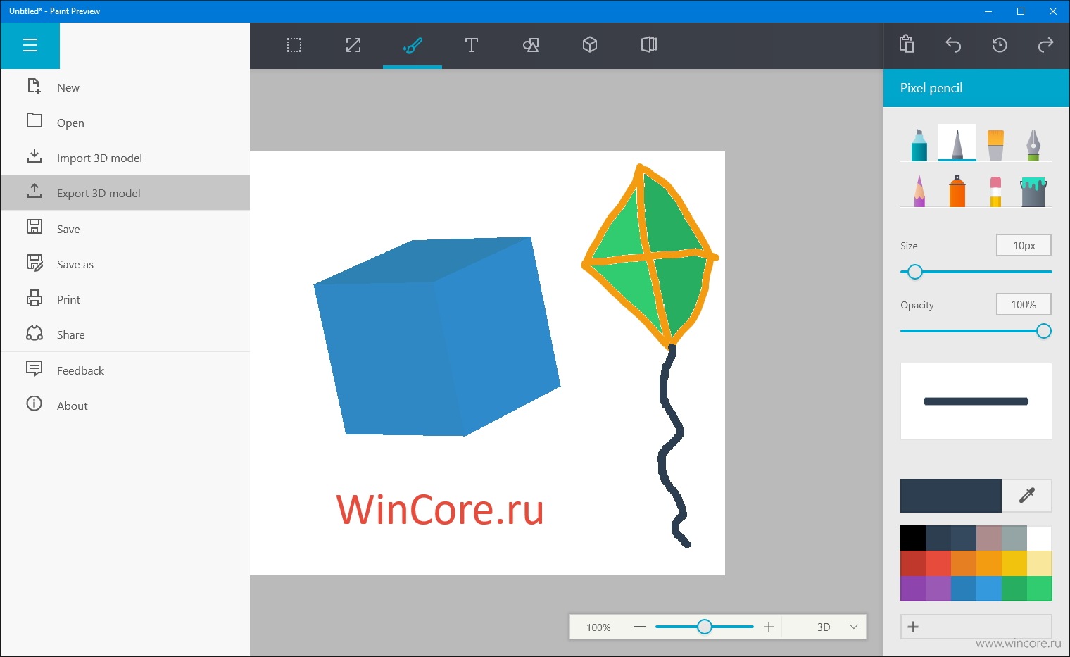Select the purple Pencil brush
Screen dimensions: 1070x657
click(919, 190)
